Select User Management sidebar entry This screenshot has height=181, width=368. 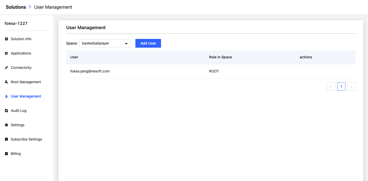coord(26,96)
